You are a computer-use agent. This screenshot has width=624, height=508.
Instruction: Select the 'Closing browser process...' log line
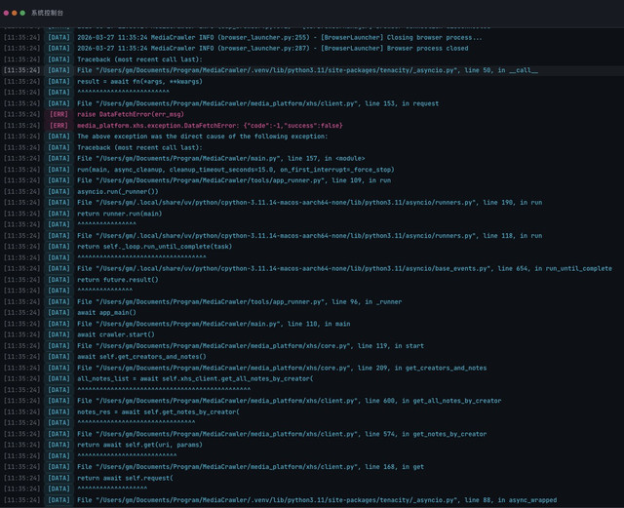tap(280, 37)
